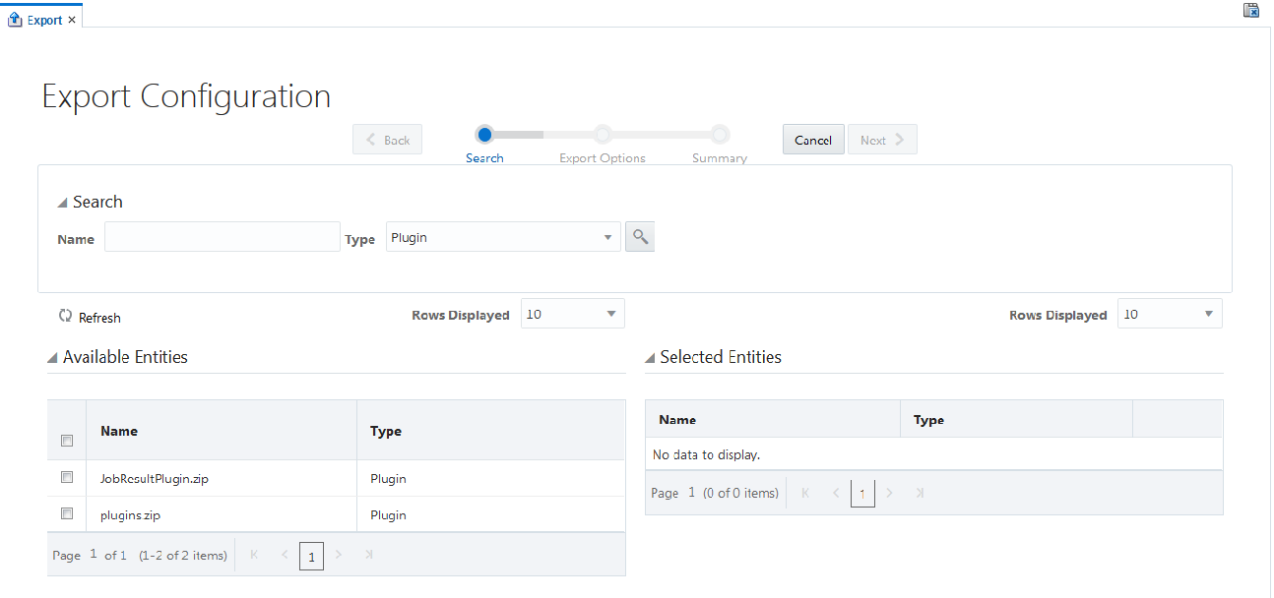
Task: Tick the plugins.zip checkbox
Action: [67, 513]
